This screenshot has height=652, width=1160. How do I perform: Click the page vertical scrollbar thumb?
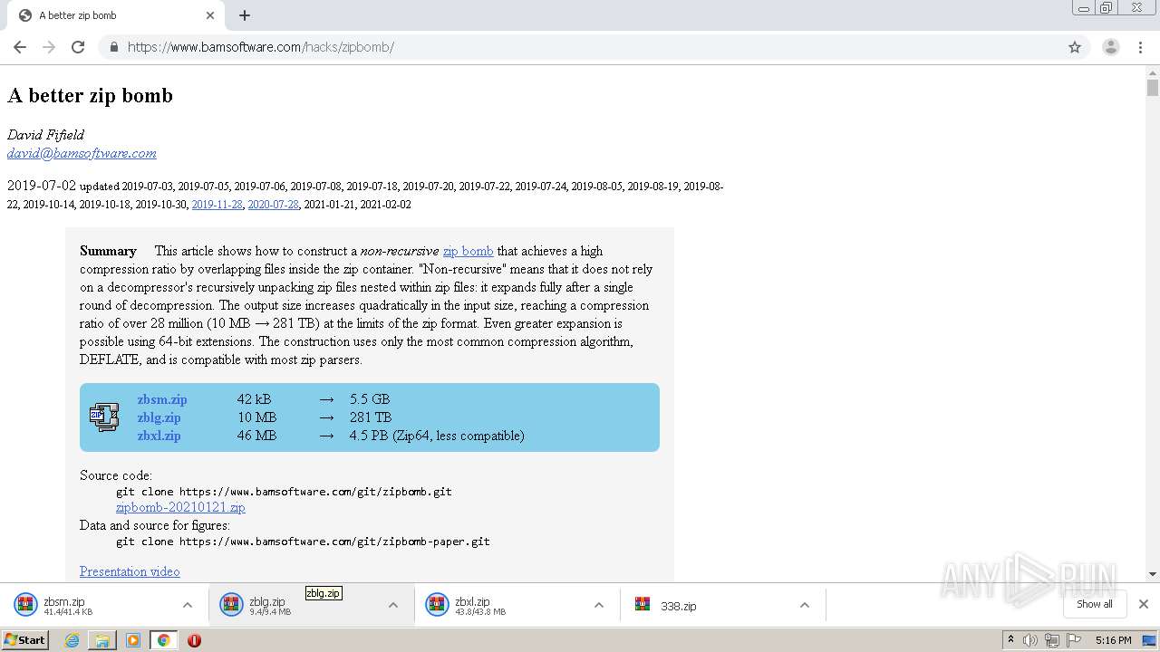1153,88
